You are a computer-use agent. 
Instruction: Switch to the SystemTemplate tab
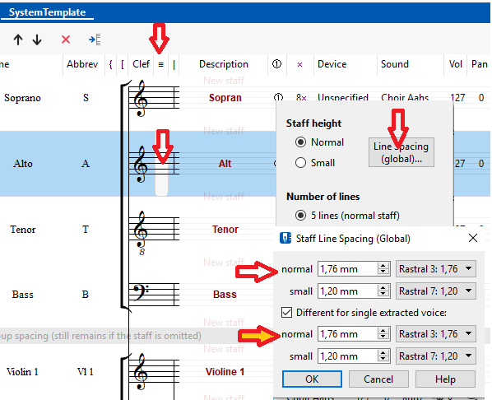[x=47, y=12]
